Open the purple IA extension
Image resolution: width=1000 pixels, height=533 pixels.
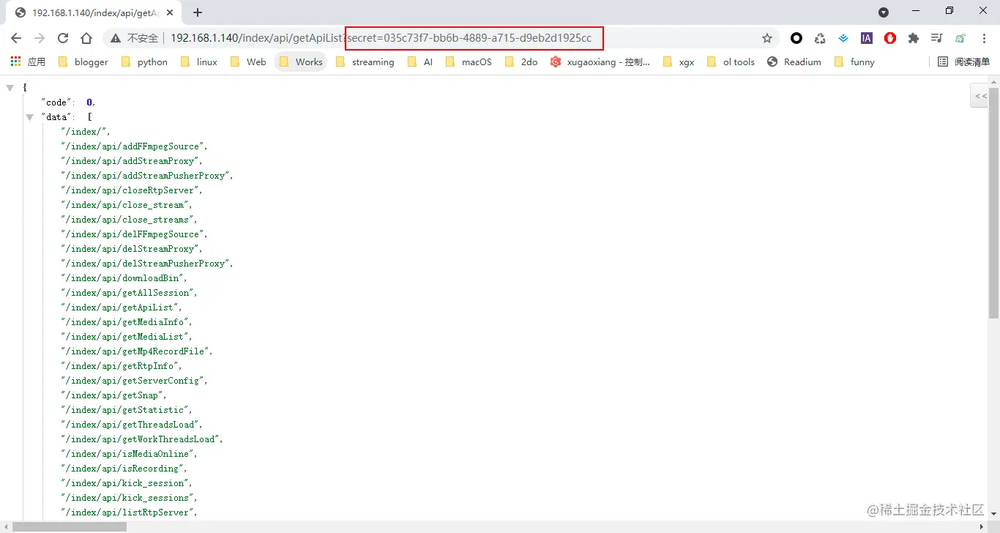click(867, 38)
